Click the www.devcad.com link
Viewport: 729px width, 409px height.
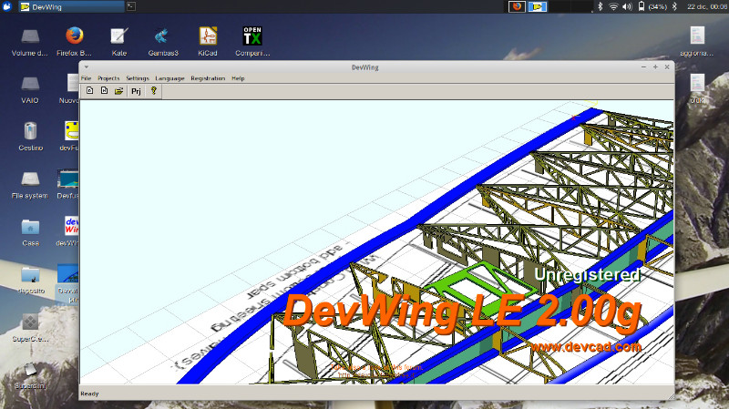coord(585,346)
